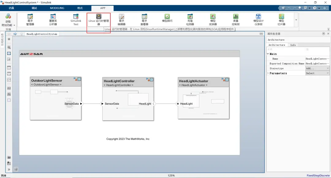Expand the apps gallery dropdown arrow
Image resolution: width=331 pixels, height=178 pixels.
[296, 20]
